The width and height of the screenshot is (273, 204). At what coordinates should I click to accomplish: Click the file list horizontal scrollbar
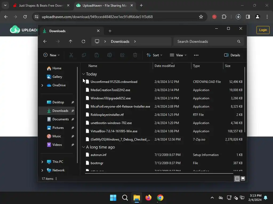click(159, 173)
